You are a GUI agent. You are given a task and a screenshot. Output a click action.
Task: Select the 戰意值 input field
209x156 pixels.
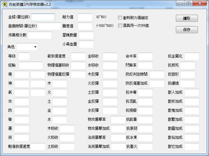pos(85,26)
